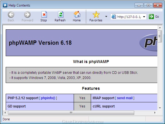Click the horizontal scrollbar thumb
Screen dimensions: 165x124
[x=71, y=113]
